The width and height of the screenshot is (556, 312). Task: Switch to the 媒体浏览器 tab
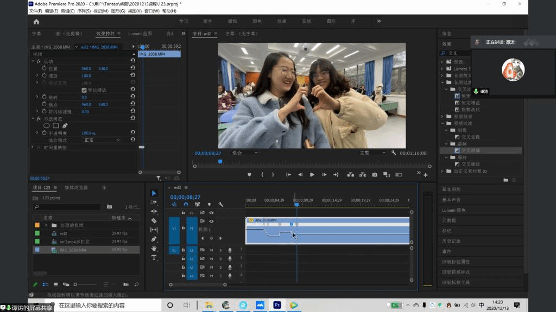click(x=76, y=187)
